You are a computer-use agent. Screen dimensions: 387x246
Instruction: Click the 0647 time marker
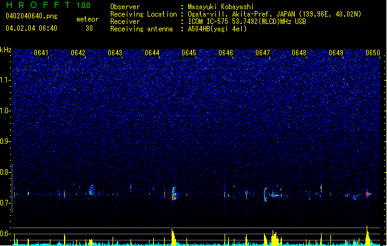[263, 53]
